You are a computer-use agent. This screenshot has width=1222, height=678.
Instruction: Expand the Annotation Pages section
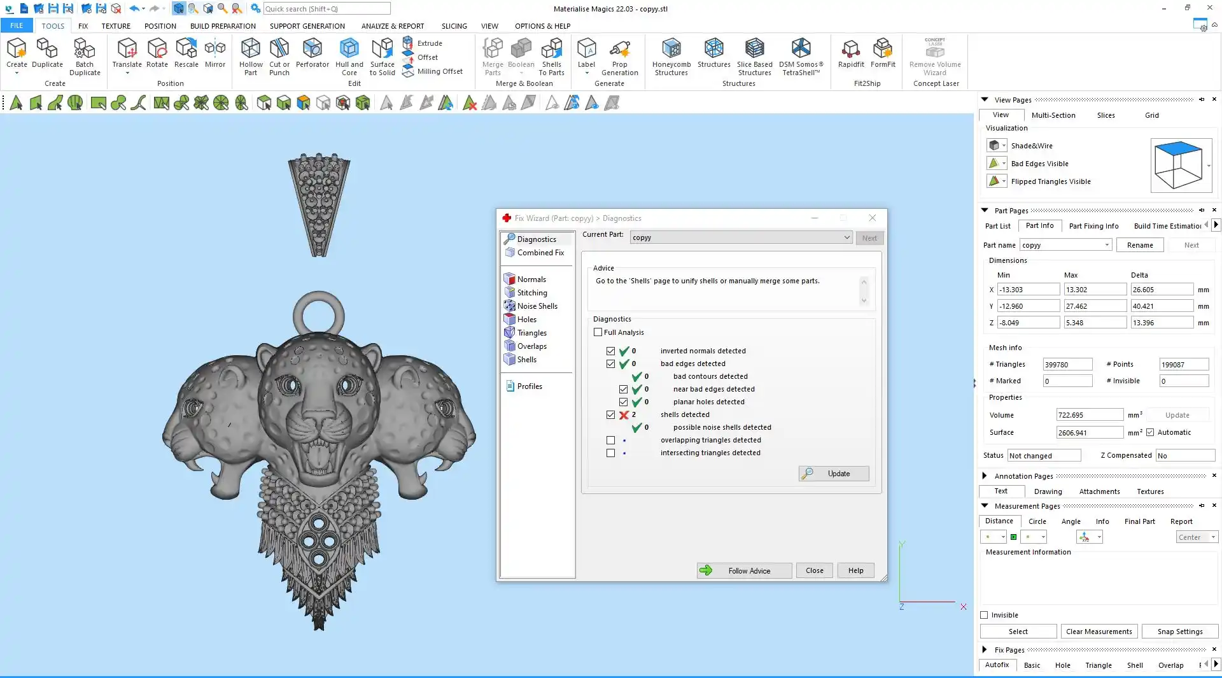coord(985,476)
